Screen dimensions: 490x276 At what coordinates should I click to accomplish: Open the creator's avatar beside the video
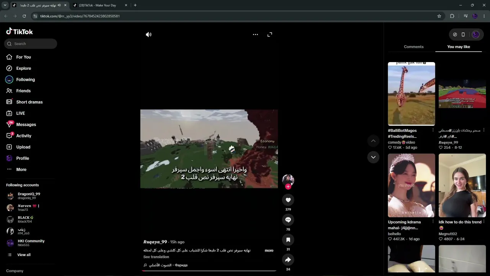[288, 180]
